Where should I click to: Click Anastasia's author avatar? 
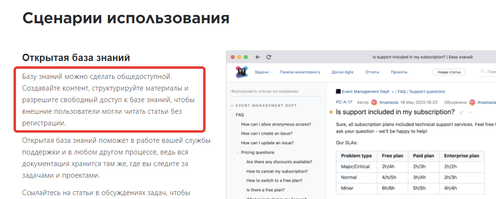(374, 102)
